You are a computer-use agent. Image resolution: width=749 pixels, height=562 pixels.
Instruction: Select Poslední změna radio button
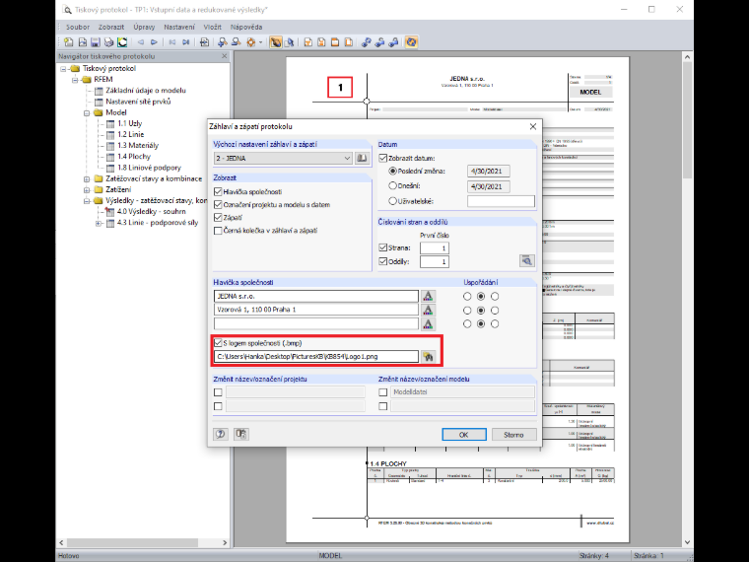point(392,171)
